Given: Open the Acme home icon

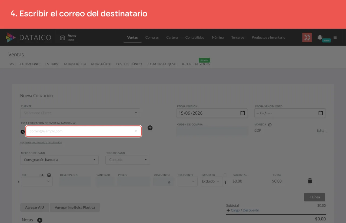Looking at the screenshot, I should coord(62,37).
